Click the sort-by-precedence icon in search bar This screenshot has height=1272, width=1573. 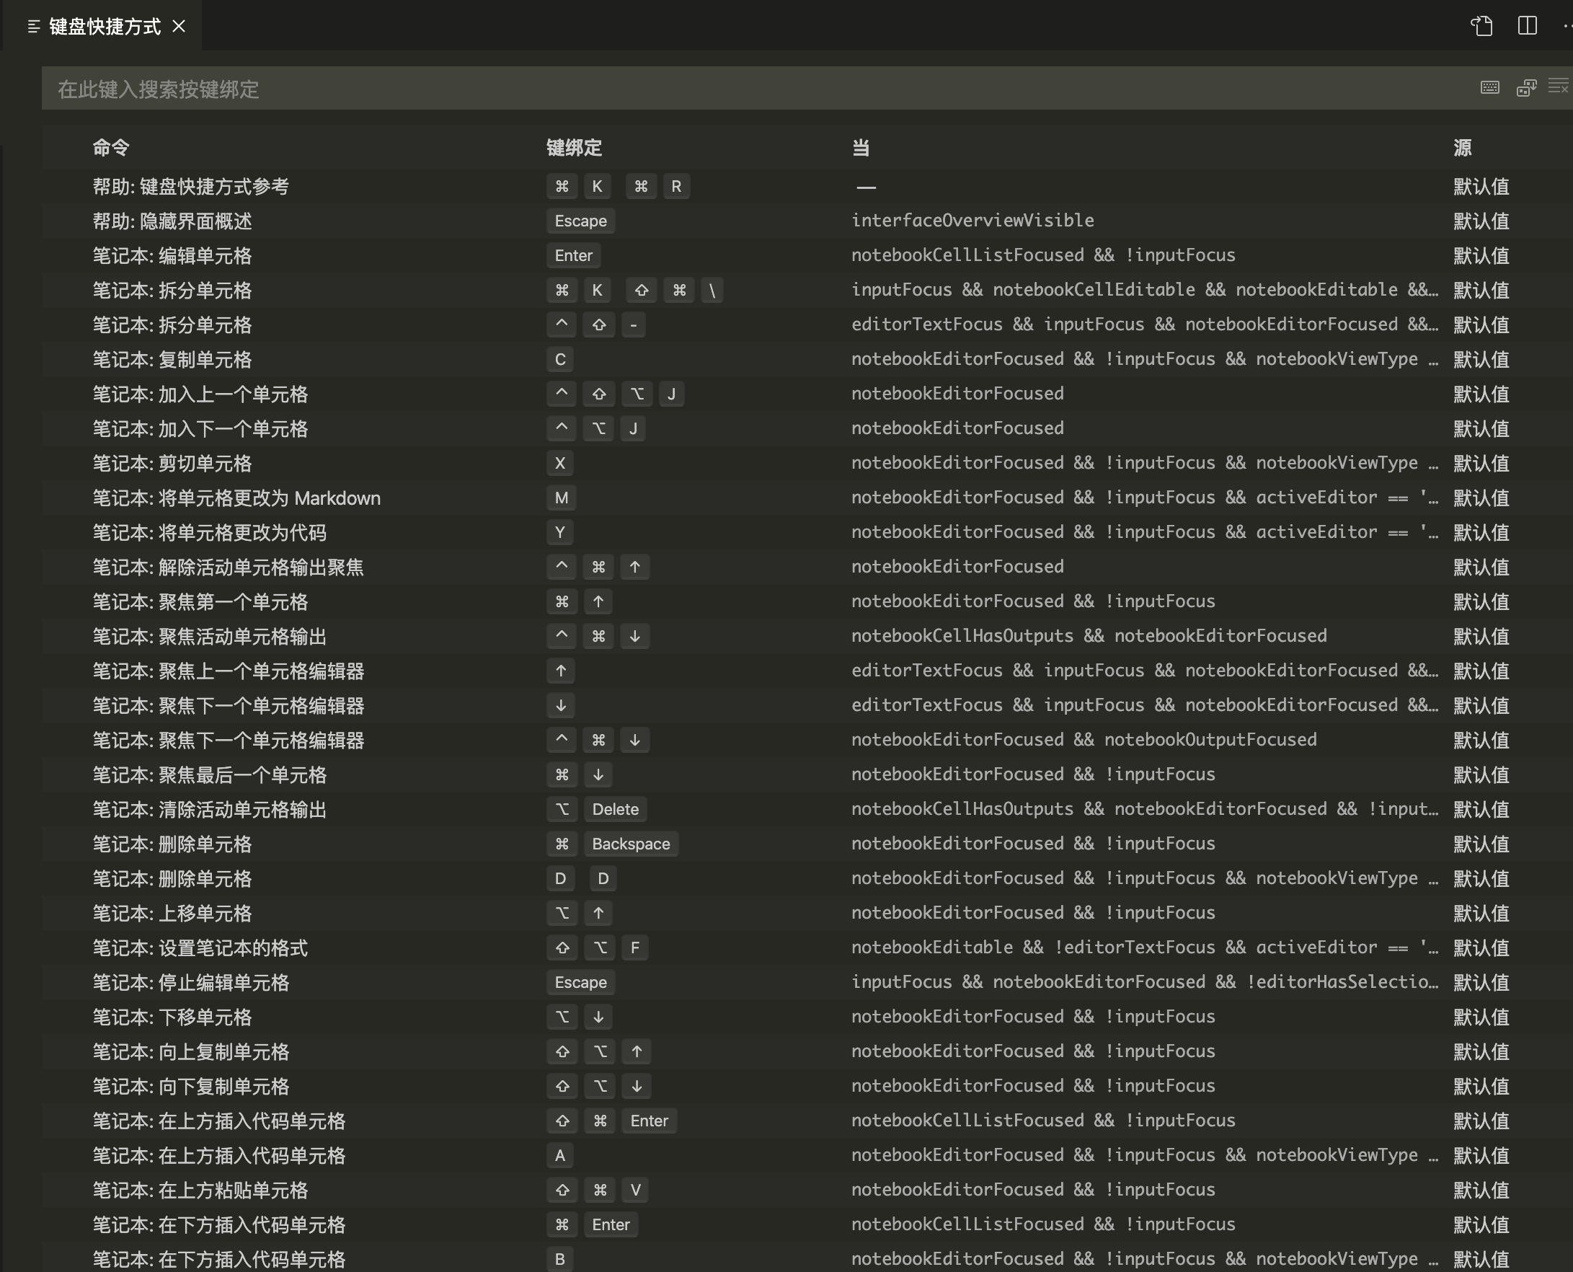click(x=1526, y=87)
